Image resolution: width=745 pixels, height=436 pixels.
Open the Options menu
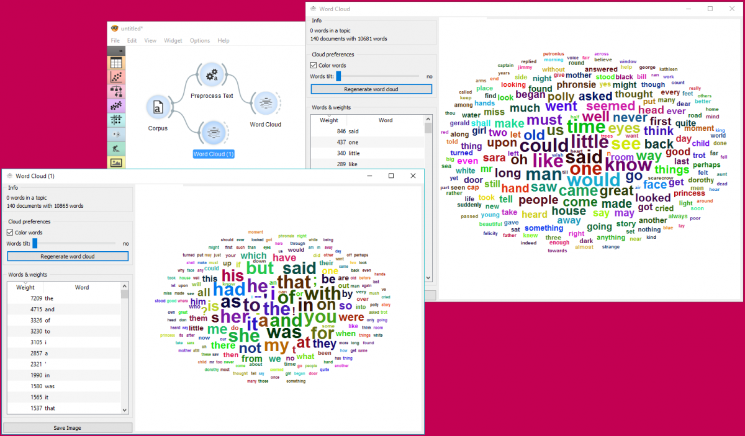coord(199,40)
